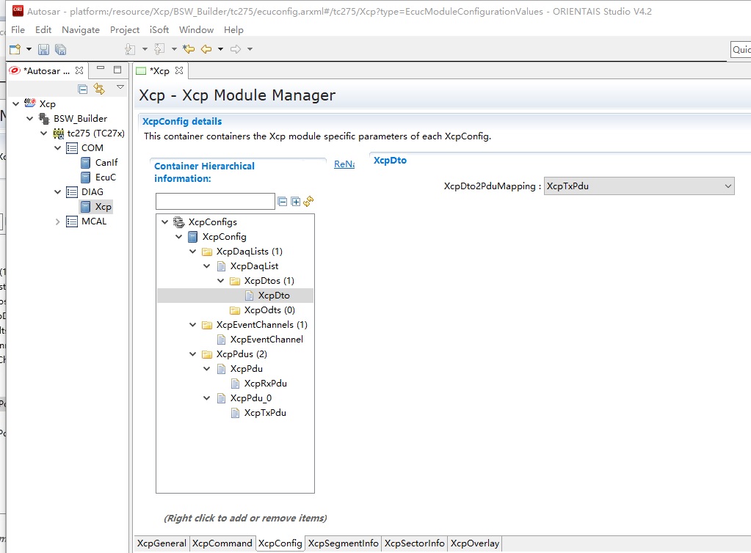The width and height of the screenshot is (751, 553).
Task: Click the Save All toolbar icon
Action: (60, 49)
